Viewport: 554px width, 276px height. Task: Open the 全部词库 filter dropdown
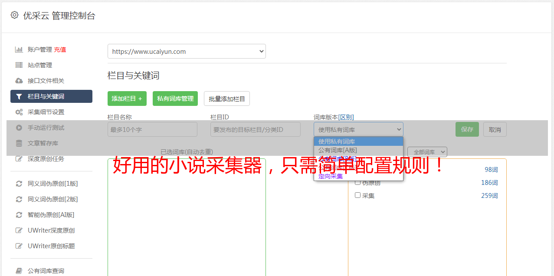[427, 152]
